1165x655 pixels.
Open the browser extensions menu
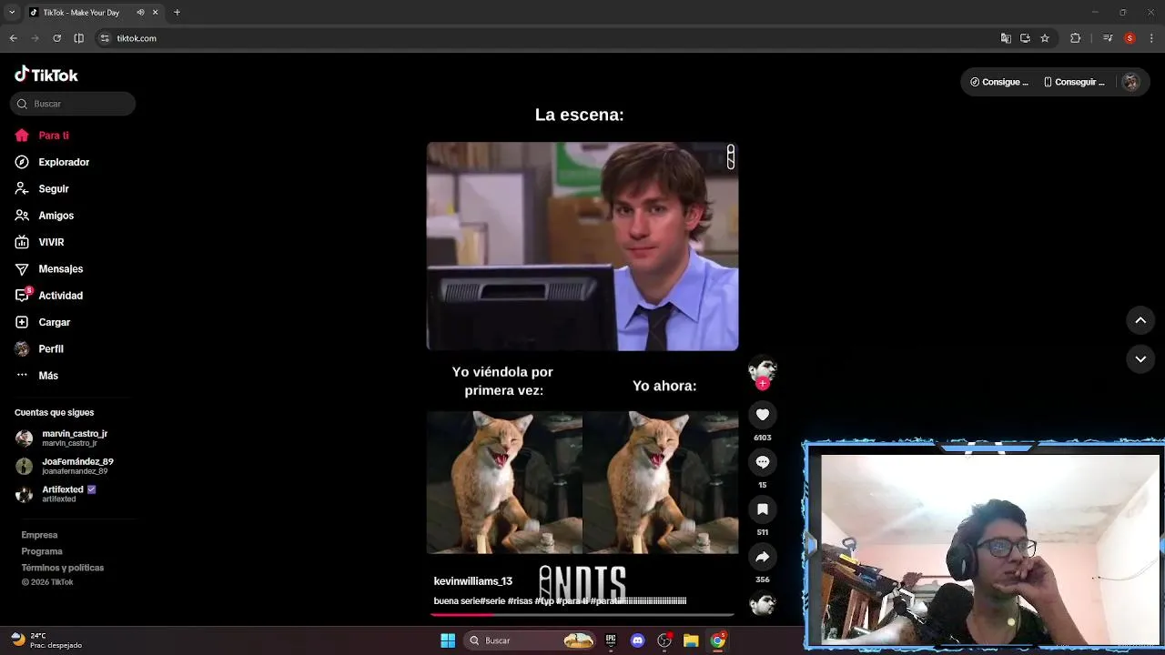(x=1075, y=38)
